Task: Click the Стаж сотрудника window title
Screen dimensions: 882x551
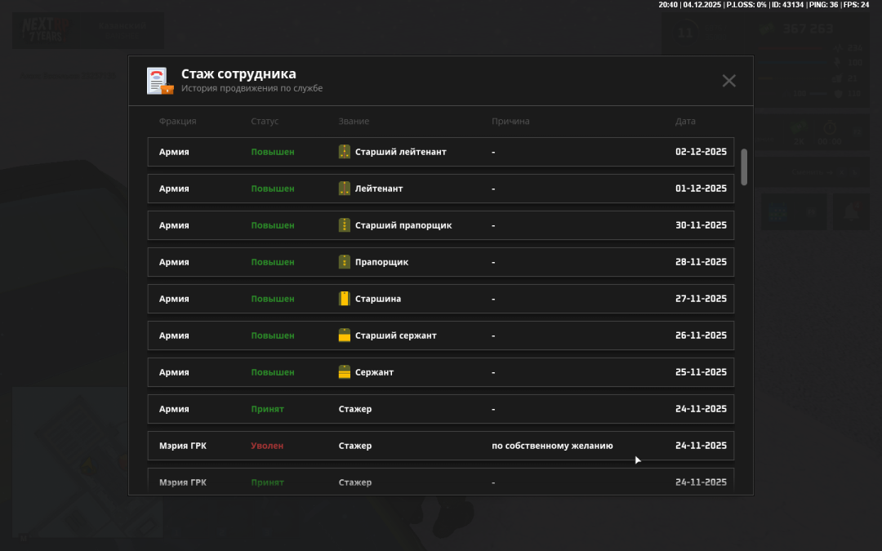Action: pos(238,74)
